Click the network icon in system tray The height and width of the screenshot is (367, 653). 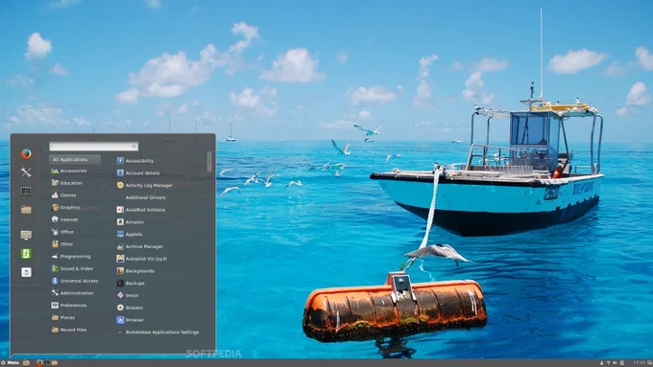pos(609,363)
